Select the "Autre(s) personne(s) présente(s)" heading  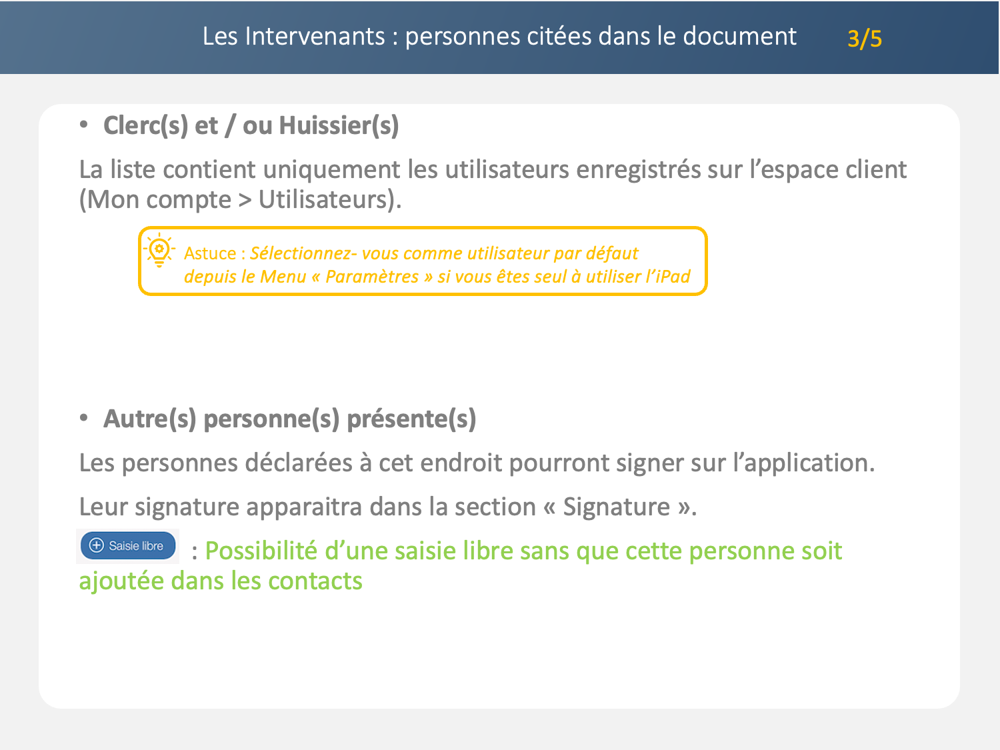point(289,419)
